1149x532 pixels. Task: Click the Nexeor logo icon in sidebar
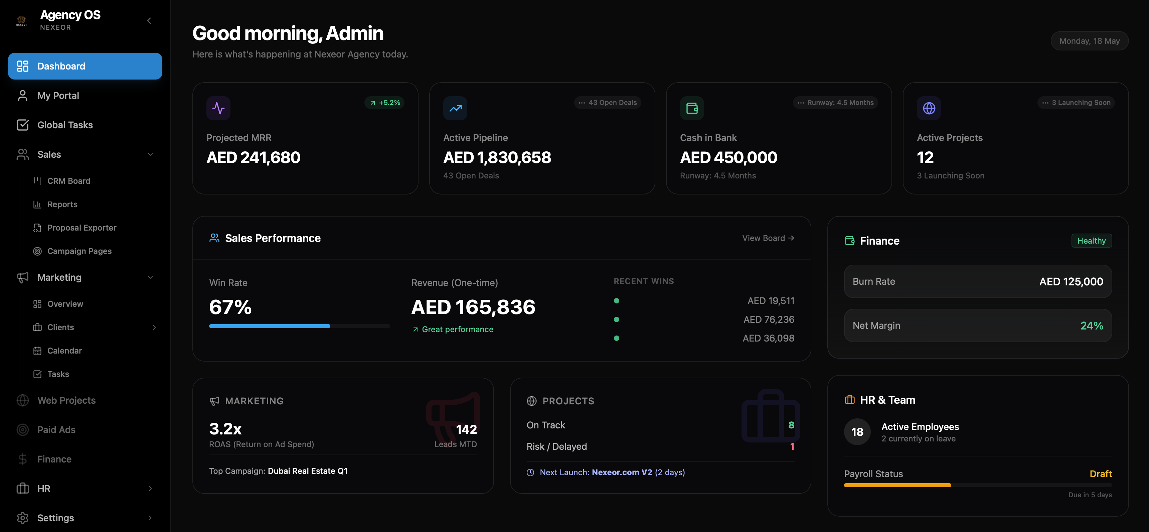point(21,20)
